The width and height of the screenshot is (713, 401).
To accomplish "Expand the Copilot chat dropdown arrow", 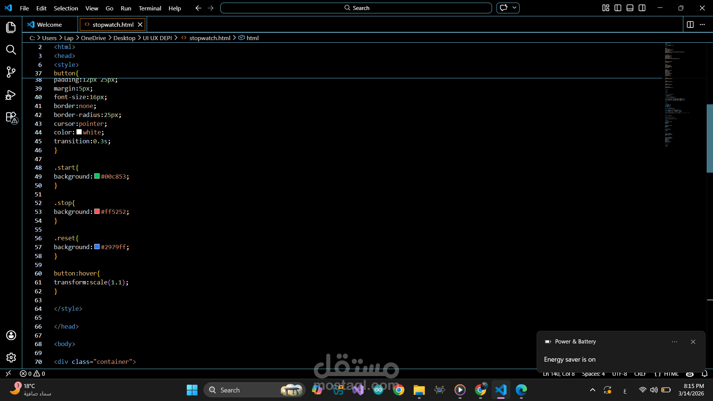I will (514, 8).
